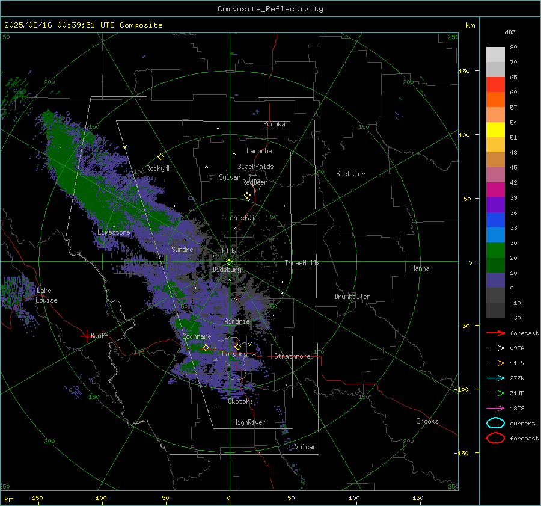Click the Strathmore city label

pyautogui.click(x=292, y=356)
